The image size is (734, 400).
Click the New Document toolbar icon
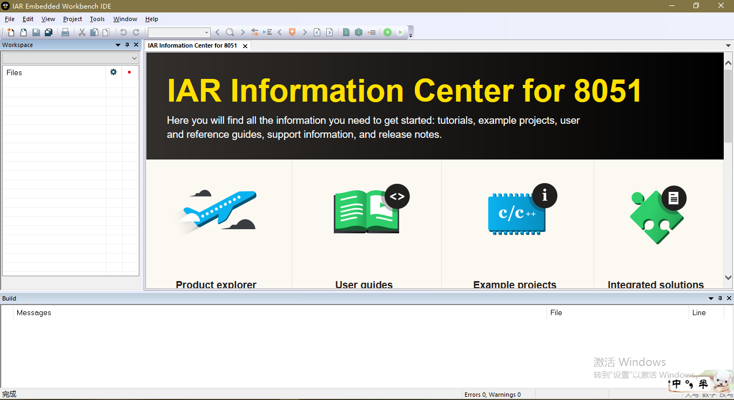pyautogui.click(x=11, y=32)
